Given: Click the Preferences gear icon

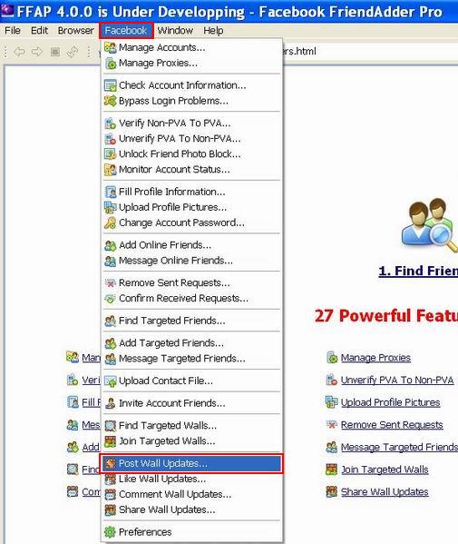Looking at the screenshot, I should pos(110,532).
